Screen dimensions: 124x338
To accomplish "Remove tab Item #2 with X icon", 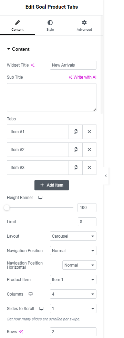I will pos(89,149).
